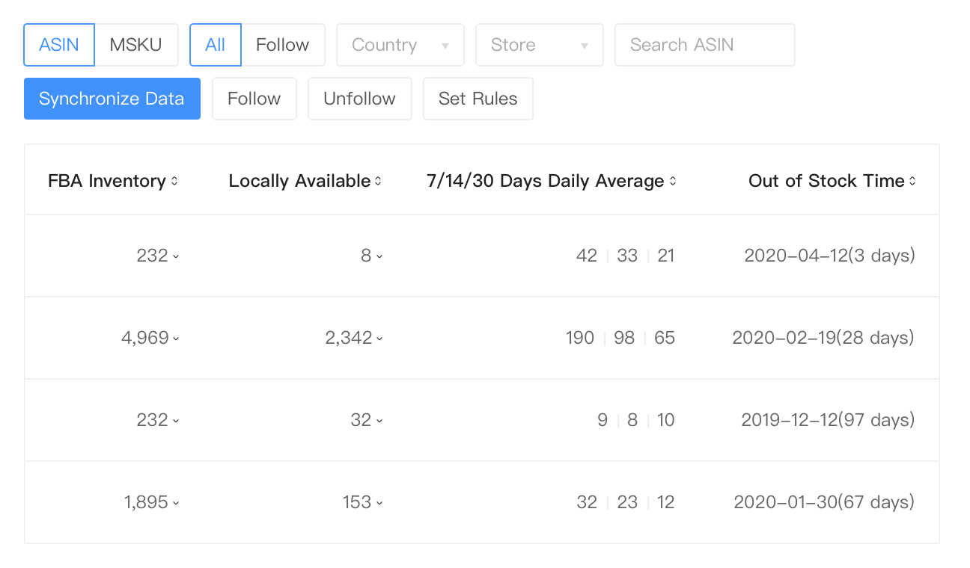The image size is (970, 568).
Task: Select the Follow filter tab next to All
Action: [x=283, y=45]
